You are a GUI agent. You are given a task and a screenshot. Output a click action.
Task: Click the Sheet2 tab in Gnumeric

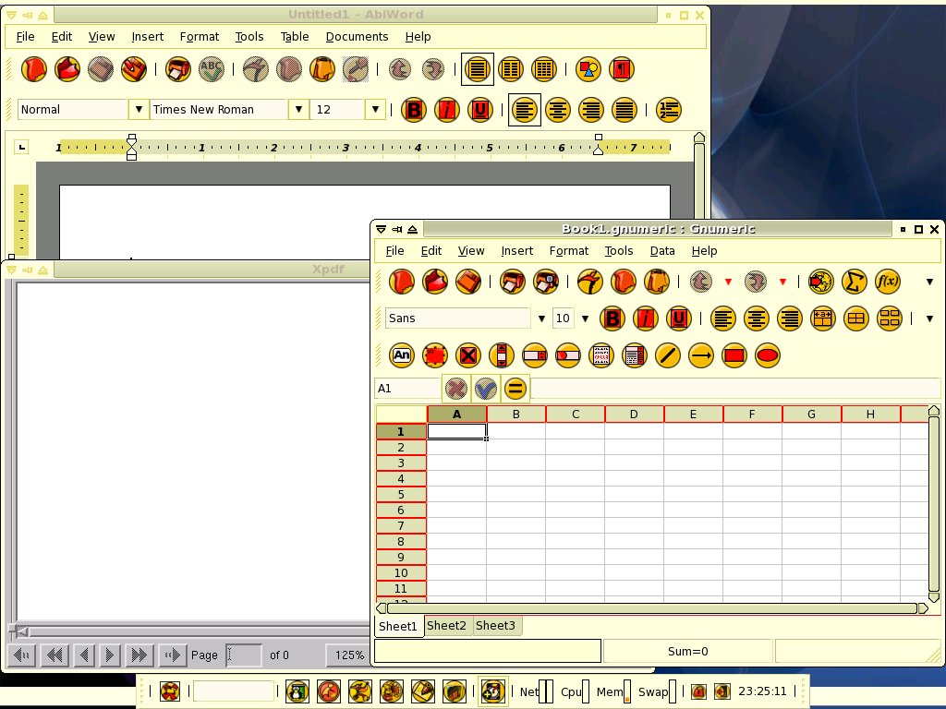446,625
